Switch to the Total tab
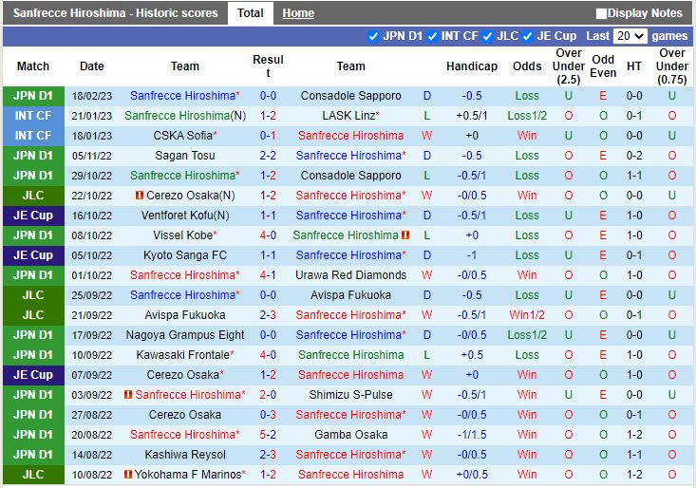696x488 pixels. [x=251, y=13]
